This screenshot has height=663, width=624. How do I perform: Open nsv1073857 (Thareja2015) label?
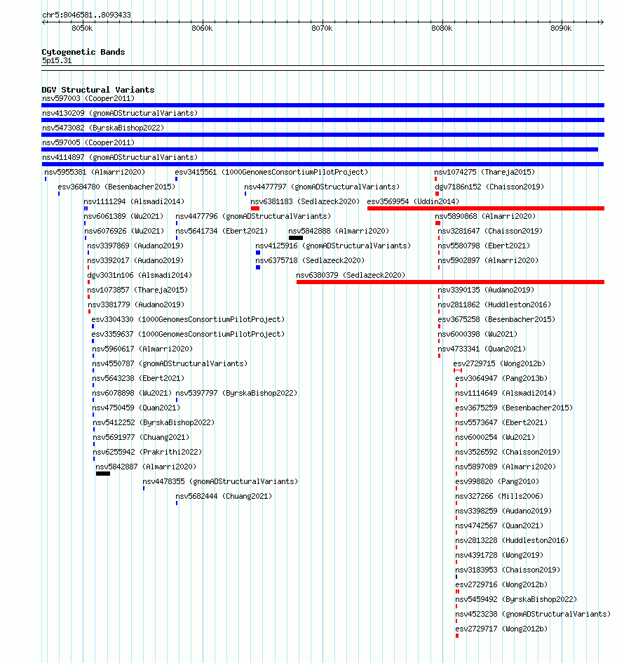tap(137, 290)
